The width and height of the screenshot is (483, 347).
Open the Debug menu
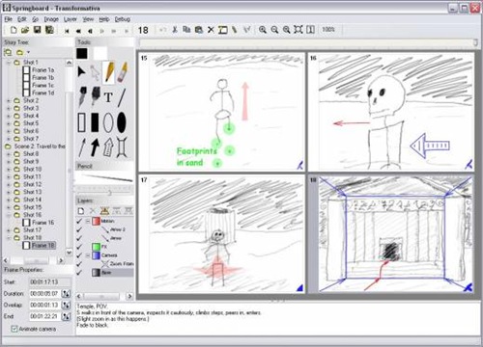(123, 19)
